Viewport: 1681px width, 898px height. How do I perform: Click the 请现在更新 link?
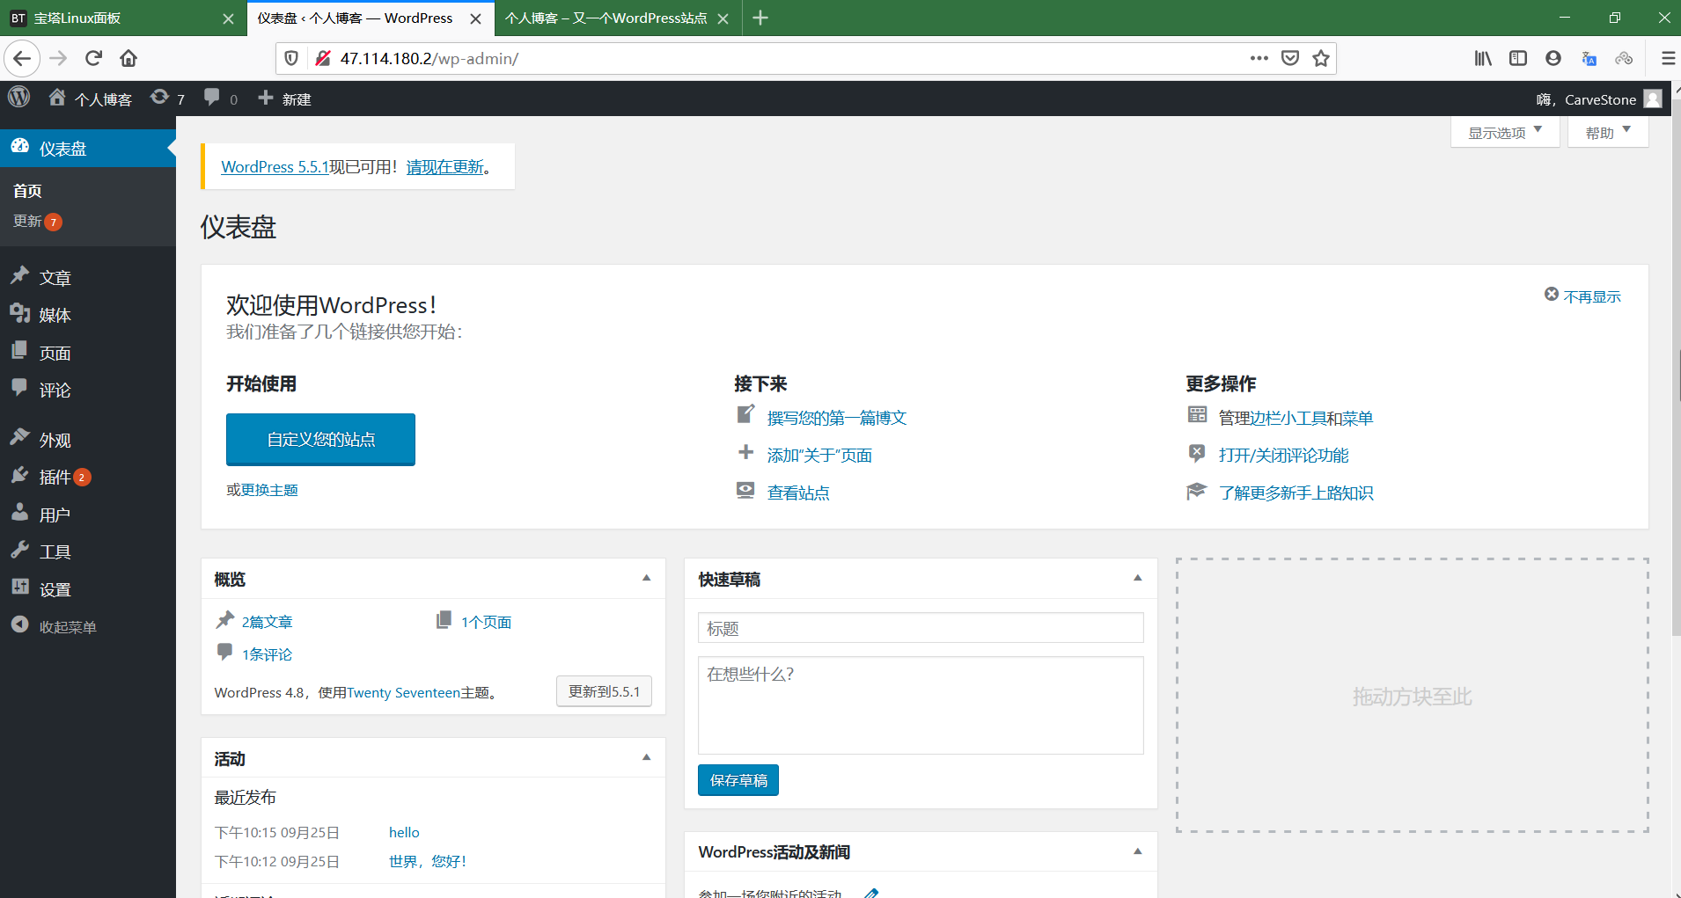click(x=445, y=166)
